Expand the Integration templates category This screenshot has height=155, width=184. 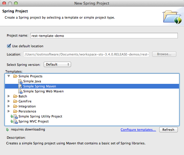tap(9, 106)
